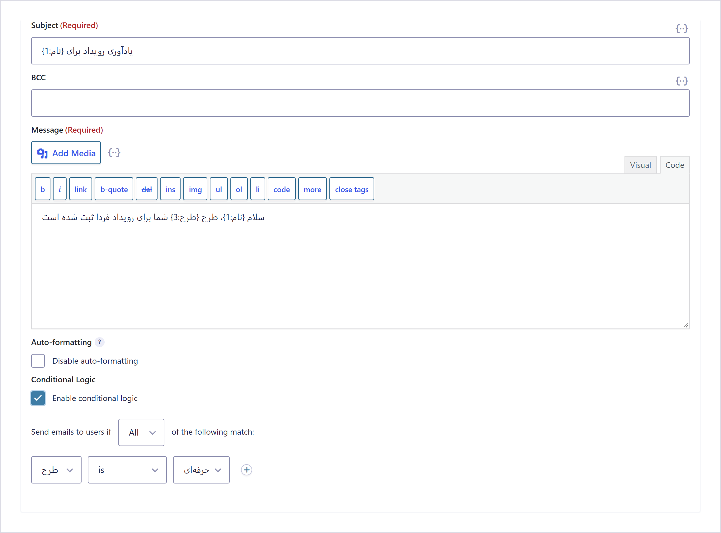Insert more tag

point(312,189)
